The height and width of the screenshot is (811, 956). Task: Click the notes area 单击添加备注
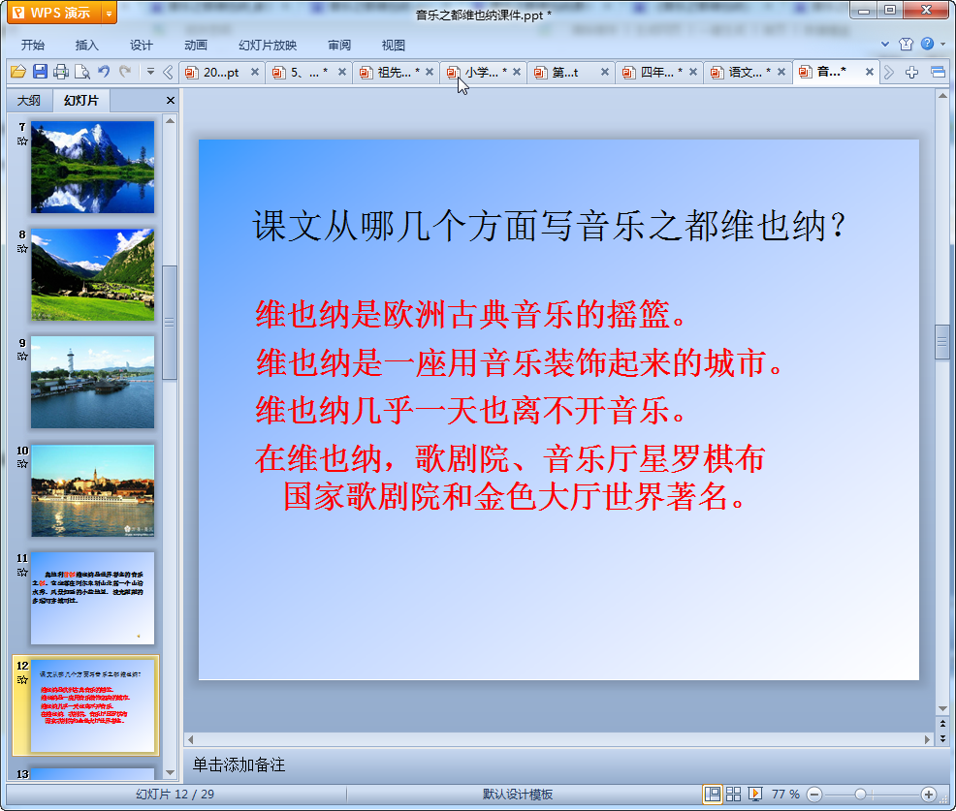(x=239, y=764)
